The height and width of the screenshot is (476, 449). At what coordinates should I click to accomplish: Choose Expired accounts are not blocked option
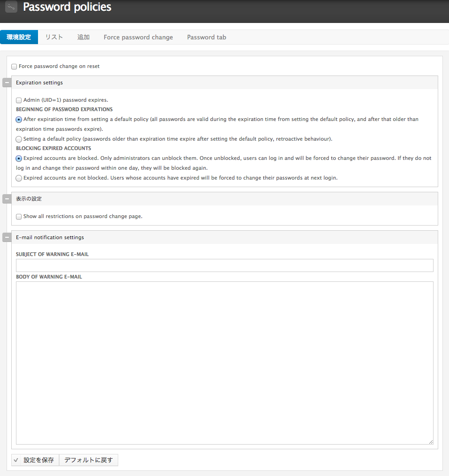pos(19,178)
